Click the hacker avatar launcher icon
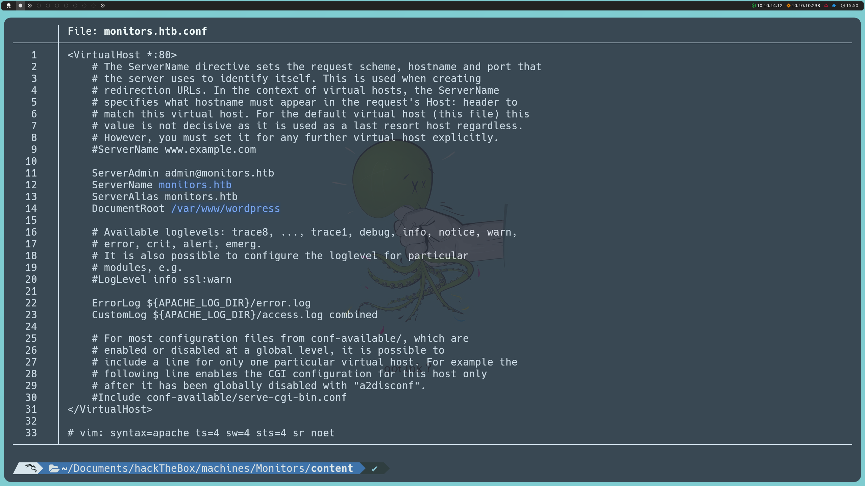 coord(9,5)
